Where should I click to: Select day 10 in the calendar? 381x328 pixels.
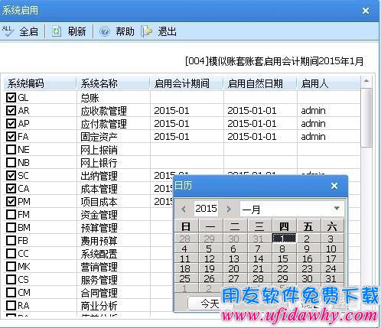pyautogui.click(x=331, y=248)
